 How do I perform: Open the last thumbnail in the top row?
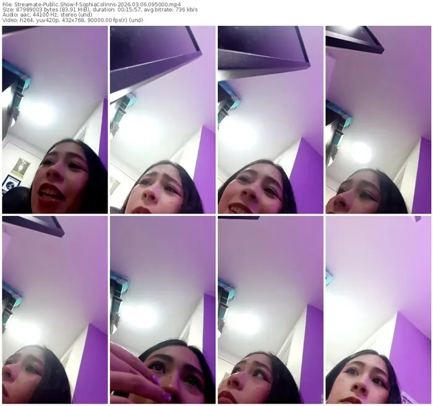(378, 119)
